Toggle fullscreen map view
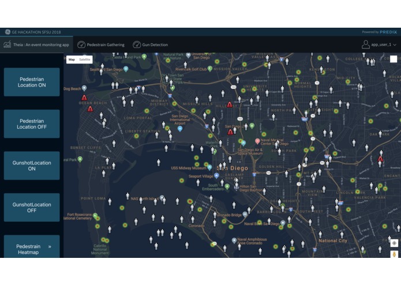The height and width of the screenshot is (285, 401). coord(393,59)
